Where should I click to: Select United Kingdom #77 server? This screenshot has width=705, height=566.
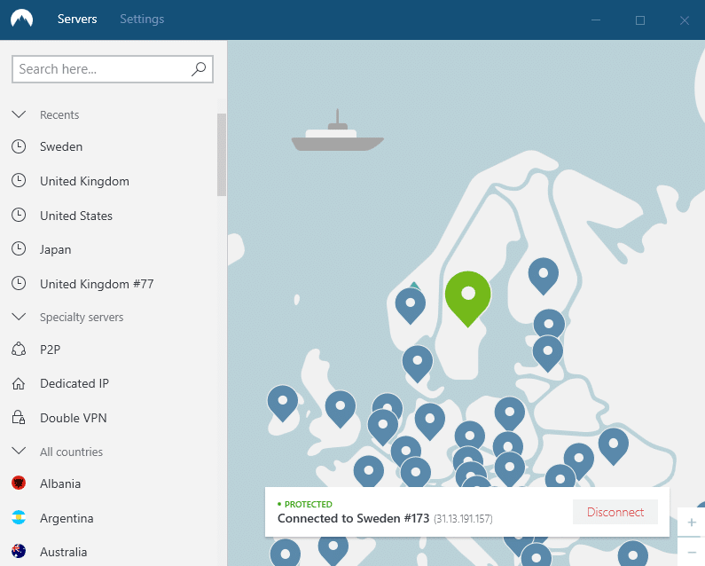click(97, 284)
